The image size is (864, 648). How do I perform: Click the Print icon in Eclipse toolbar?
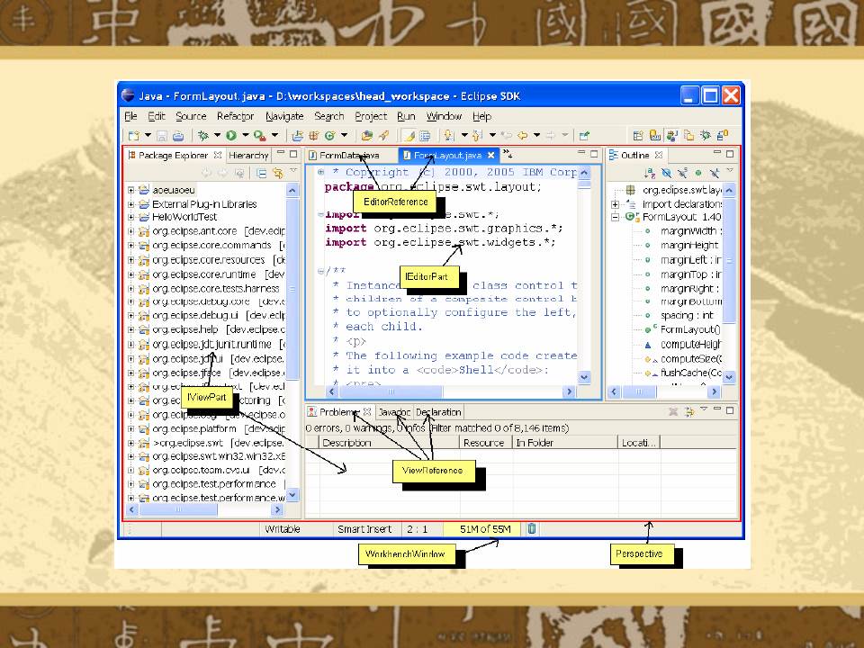(x=178, y=136)
